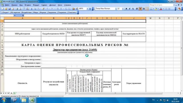Click the Borders icon
The height and width of the screenshot is (103, 183).
pyautogui.click(x=151, y=9)
